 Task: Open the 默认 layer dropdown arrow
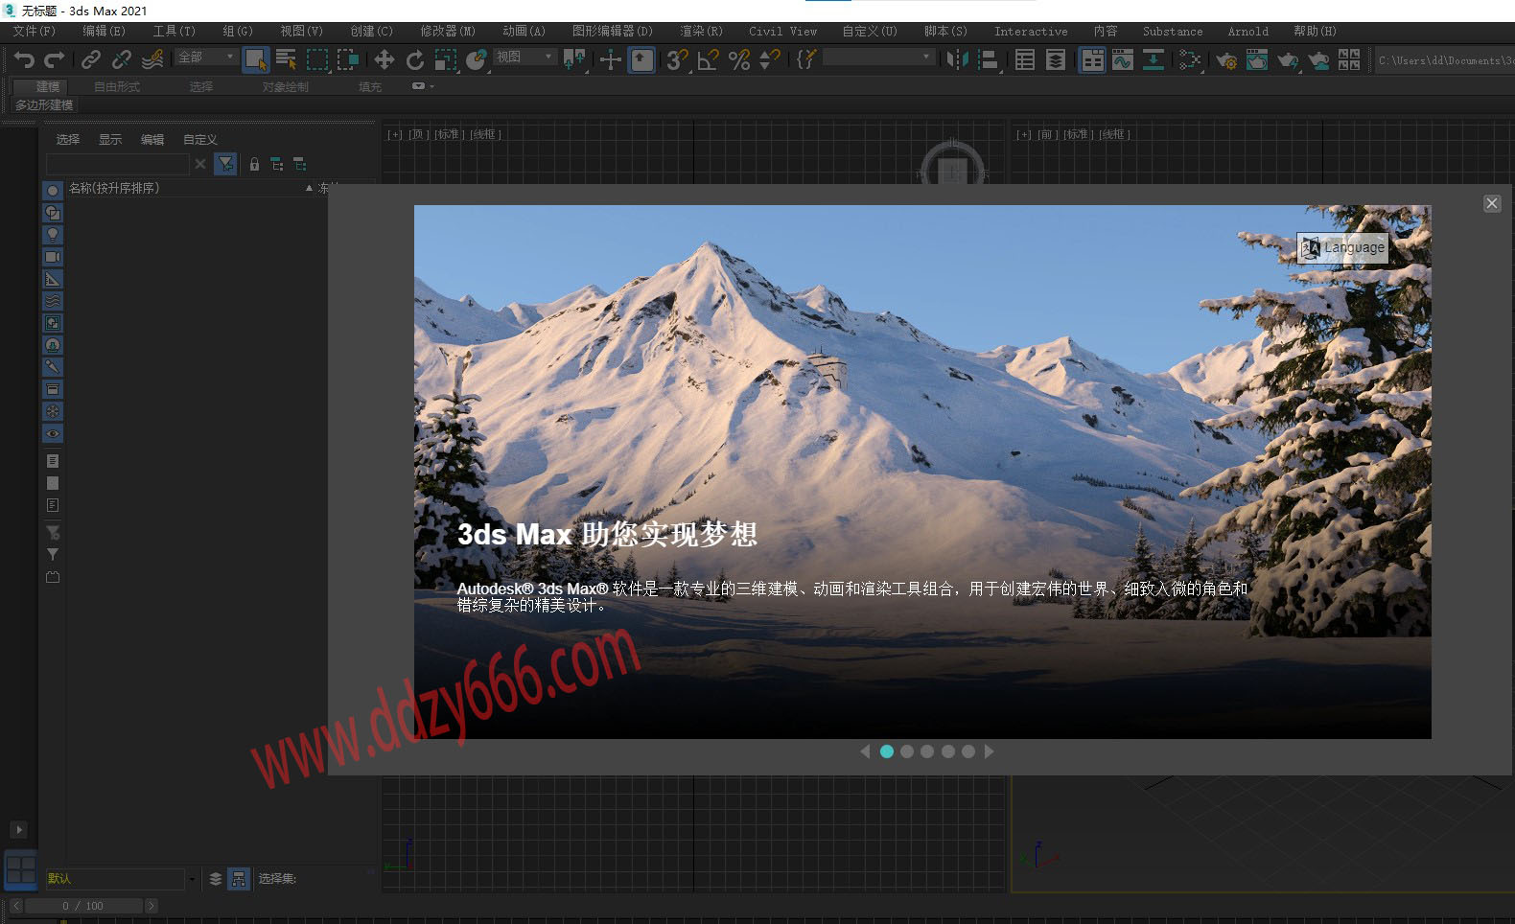click(x=192, y=879)
